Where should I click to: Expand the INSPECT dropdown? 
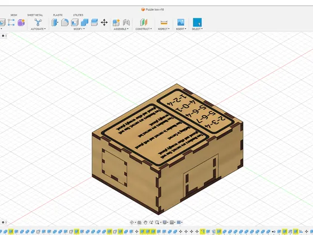164,29
